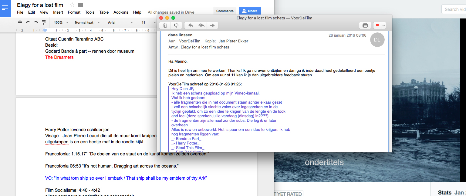
Task: Open the Add-ons menu in Docs
Action: tap(121, 12)
